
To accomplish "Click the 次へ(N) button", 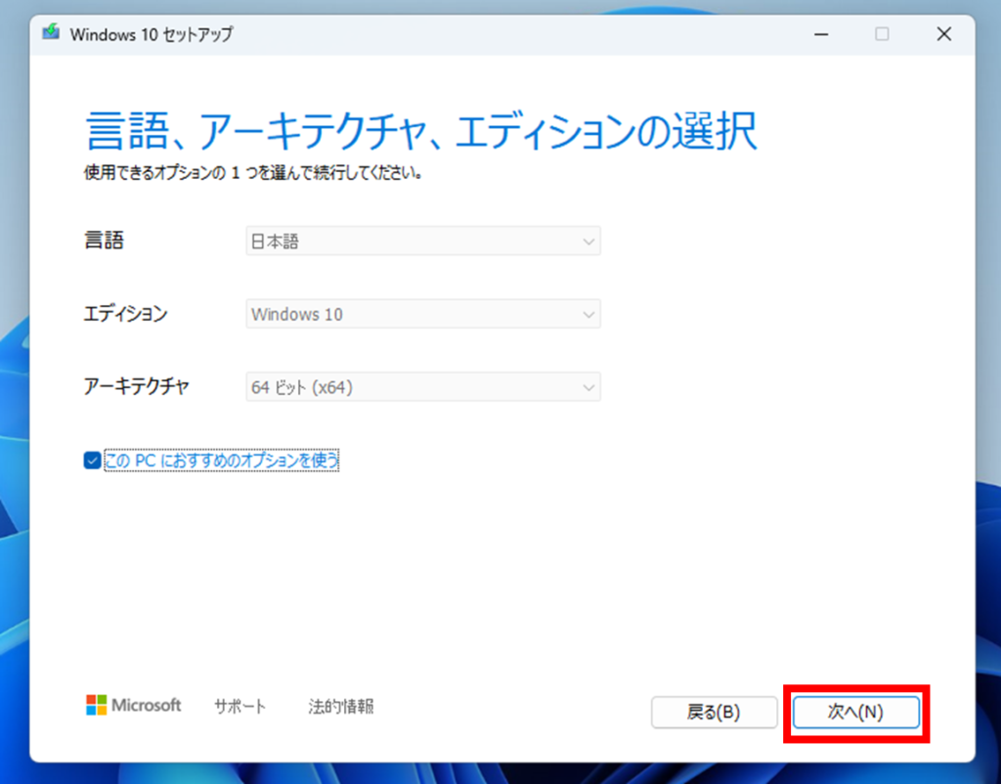I will (855, 712).
